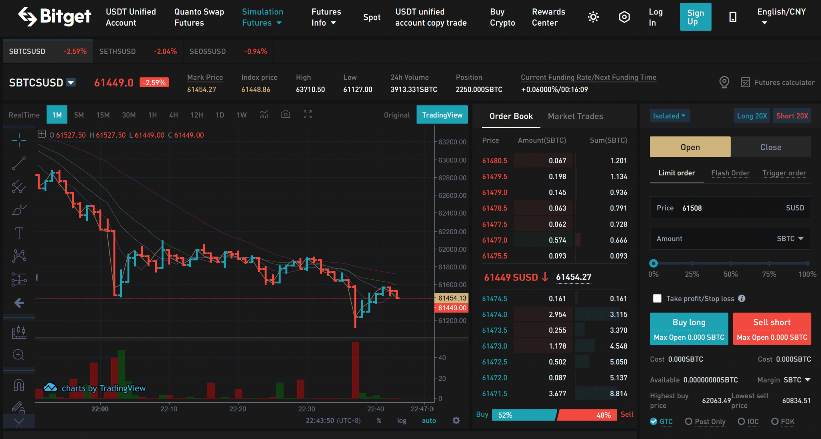Select the trend line drawing tool
821x439 pixels.
pos(18,163)
